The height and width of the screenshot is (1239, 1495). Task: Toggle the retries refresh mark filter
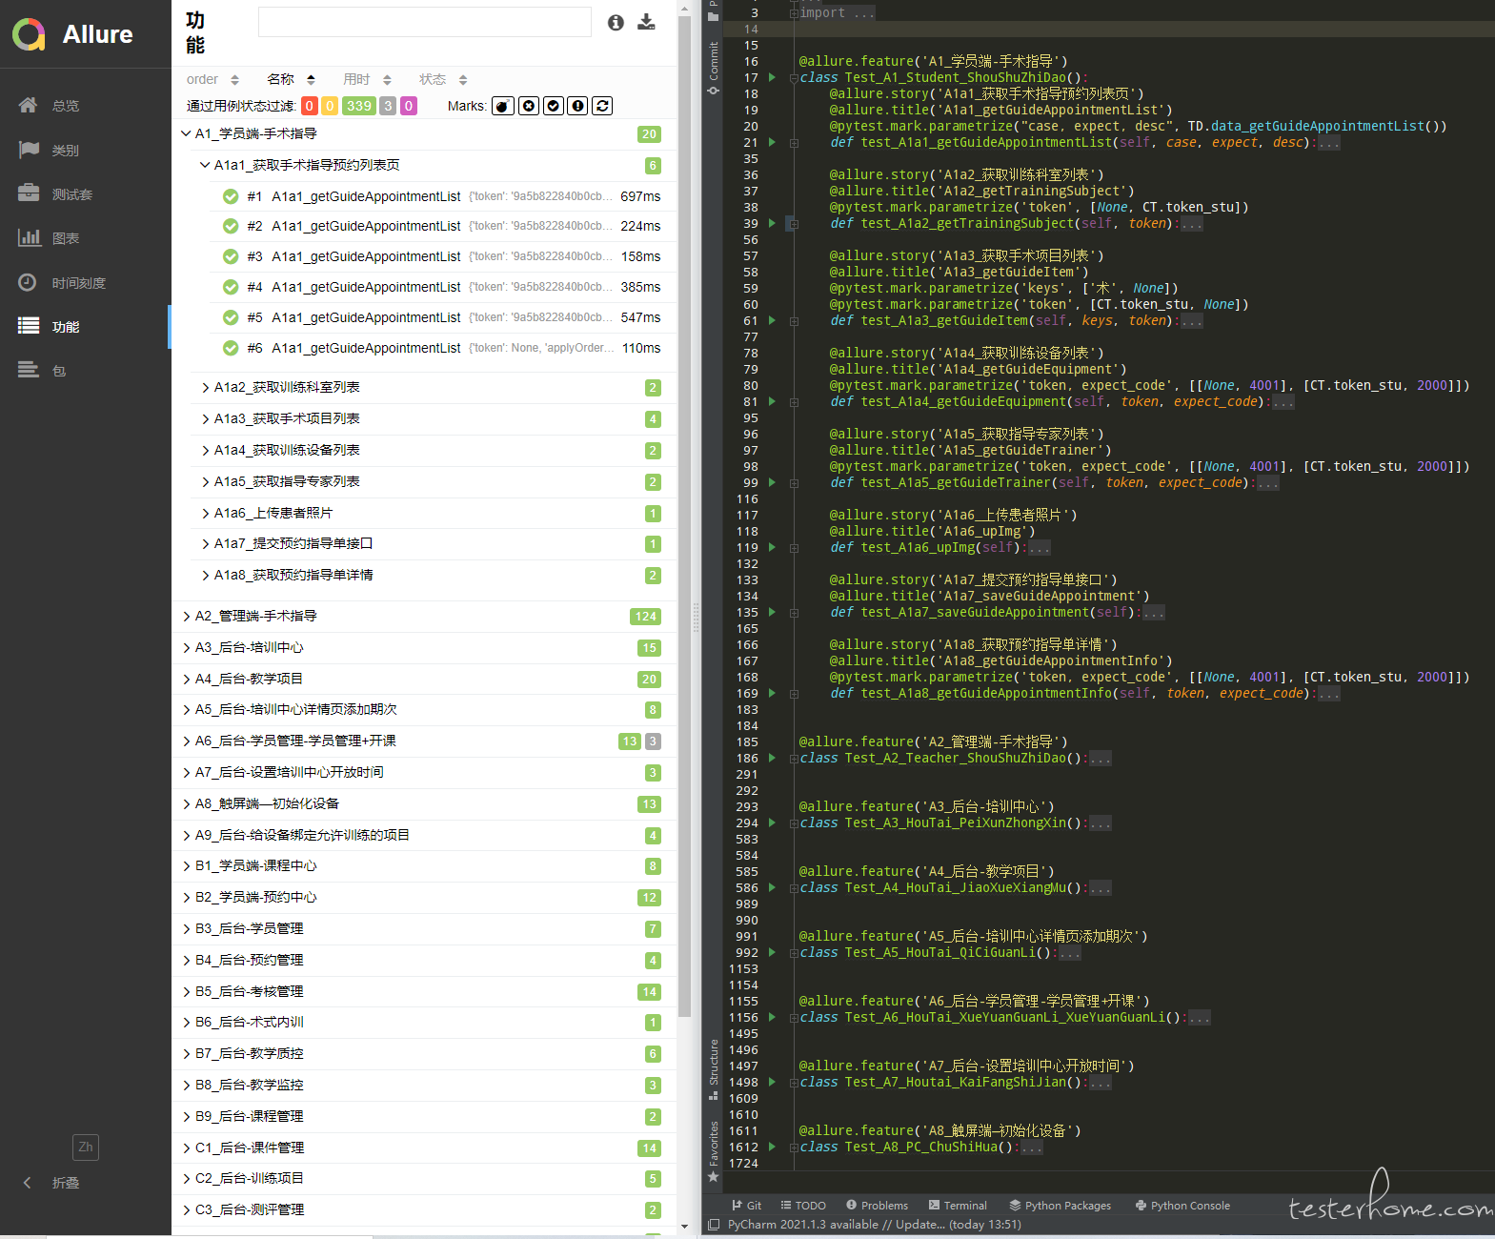[x=602, y=106]
